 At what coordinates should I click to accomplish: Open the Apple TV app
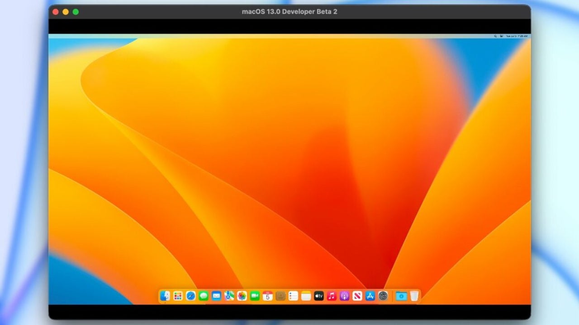pyautogui.click(x=319, y=297)
